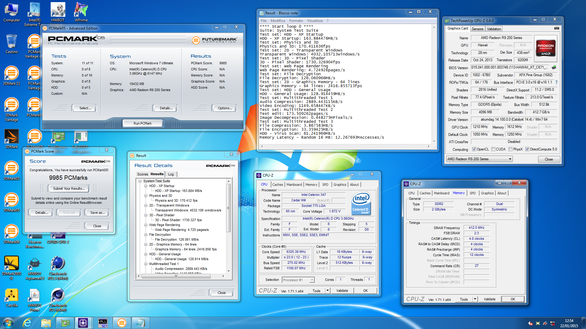Open the HWBOT desktop shortcut beside WPrime

pos(58,12)
